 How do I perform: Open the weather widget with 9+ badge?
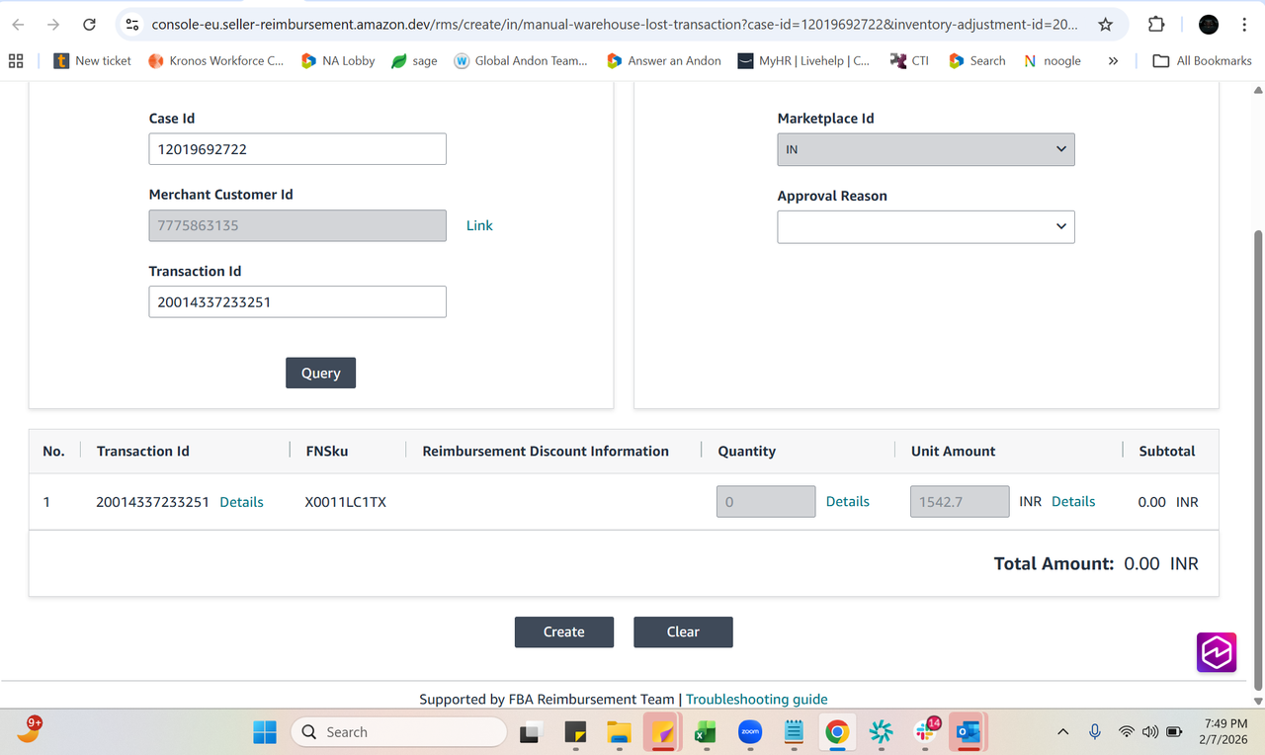pos(30,730)
